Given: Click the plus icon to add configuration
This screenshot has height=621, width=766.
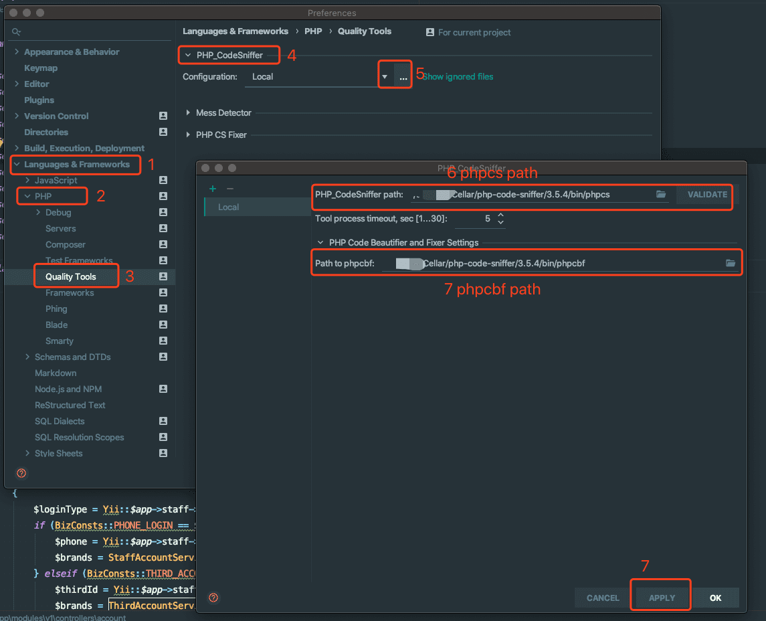Looking at the screenshot, I should coord(213,189).
